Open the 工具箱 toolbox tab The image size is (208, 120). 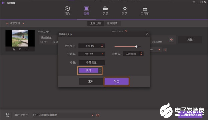[x=145, y=10]
